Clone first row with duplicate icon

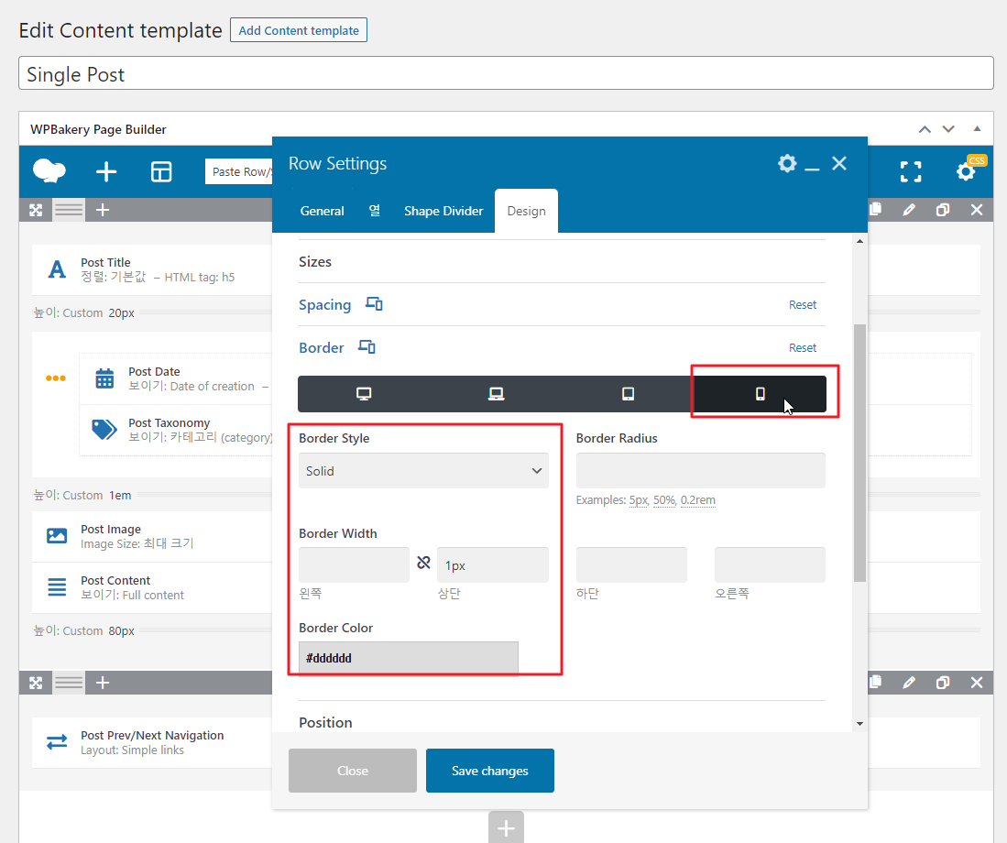[943, 210]
